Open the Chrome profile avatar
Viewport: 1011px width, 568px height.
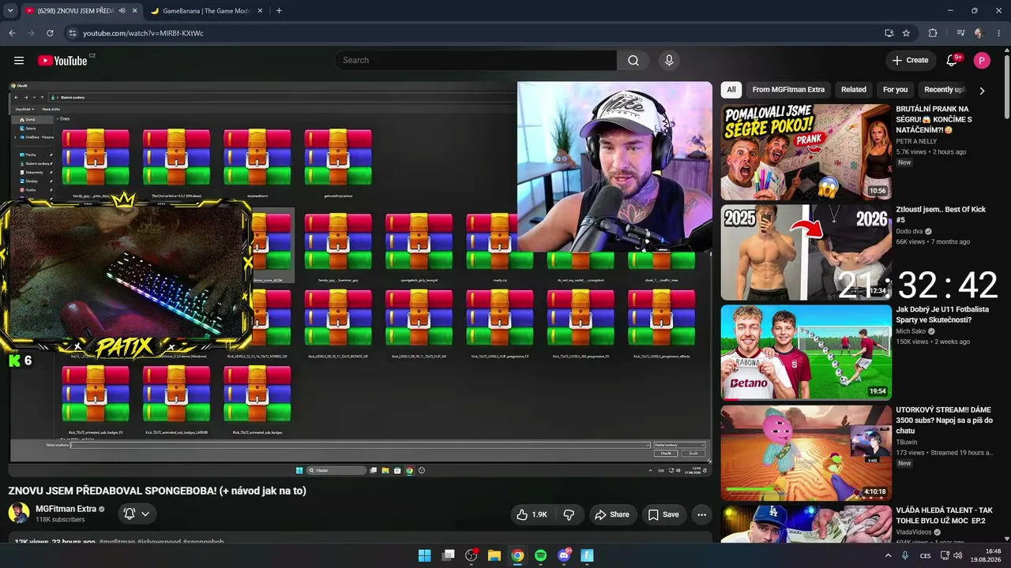click(979, 33)
